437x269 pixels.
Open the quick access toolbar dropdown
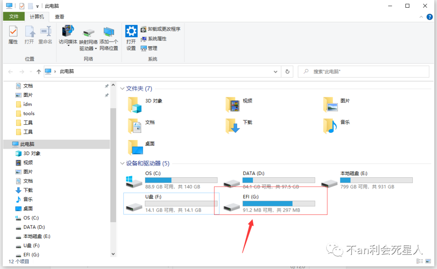click(x=37, y=6)
